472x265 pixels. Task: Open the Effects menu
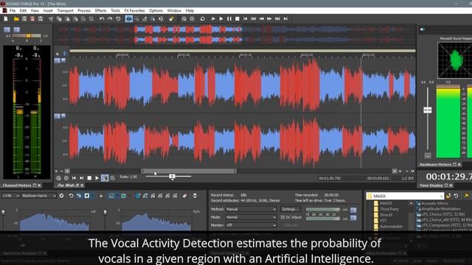(x=100, y=10)
